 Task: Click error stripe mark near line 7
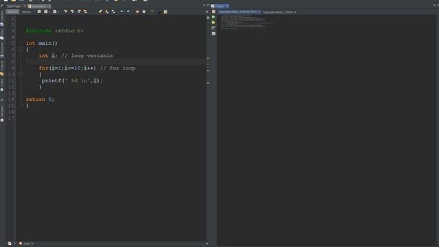pyautogui.click(x=208, y=58)
